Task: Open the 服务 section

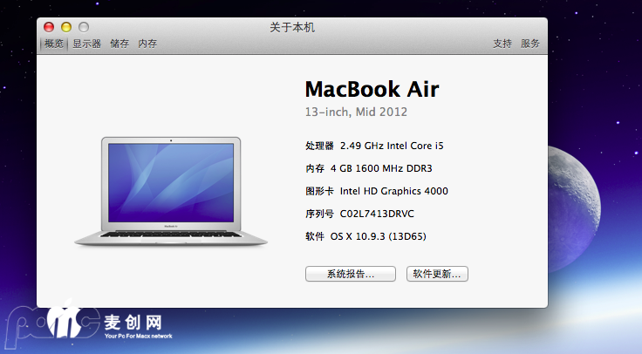Action: [530, 44]
